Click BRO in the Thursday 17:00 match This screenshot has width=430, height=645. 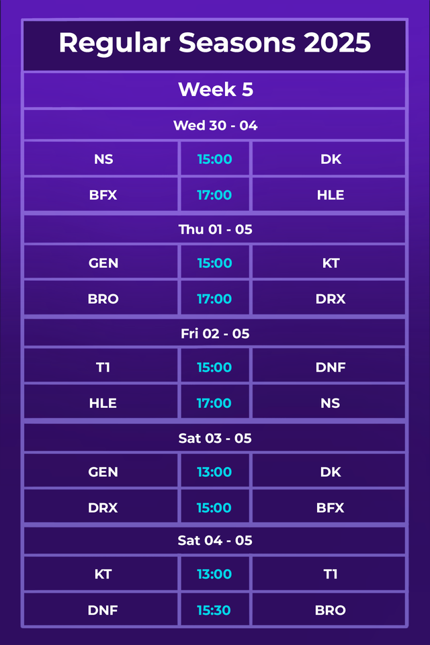pyautogui.click(x=103, y=299)
